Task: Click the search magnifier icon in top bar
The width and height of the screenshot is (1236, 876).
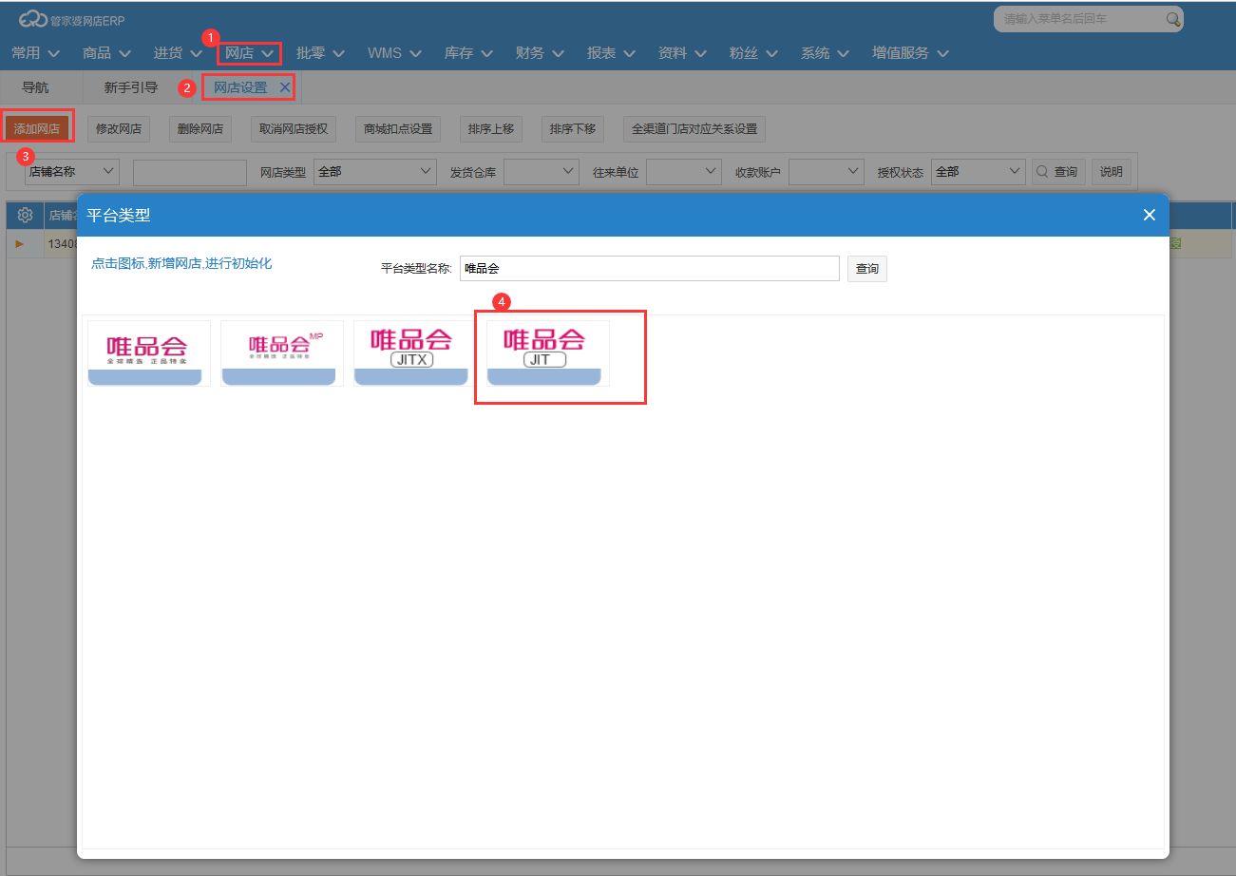Action: 1173,19
